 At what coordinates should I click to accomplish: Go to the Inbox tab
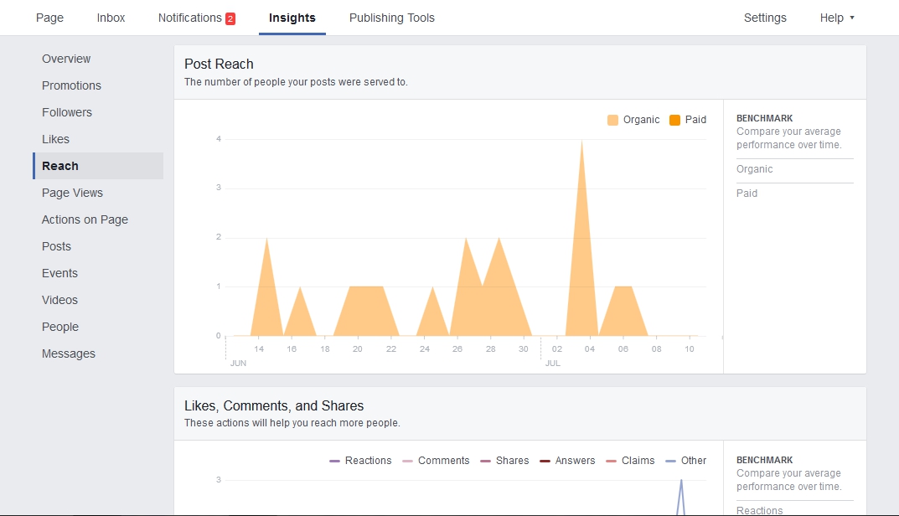pos(111,18)
